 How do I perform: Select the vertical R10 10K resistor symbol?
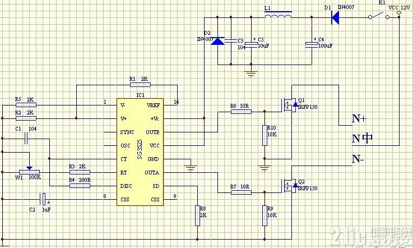click(x=264, y=135)
